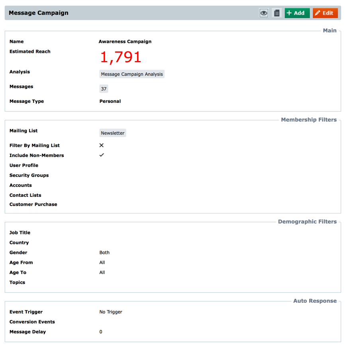Image resolution: width=345 pixels, height=345 pixels.
Task: Click the Estimated Reach label
Action: point(30,51)
